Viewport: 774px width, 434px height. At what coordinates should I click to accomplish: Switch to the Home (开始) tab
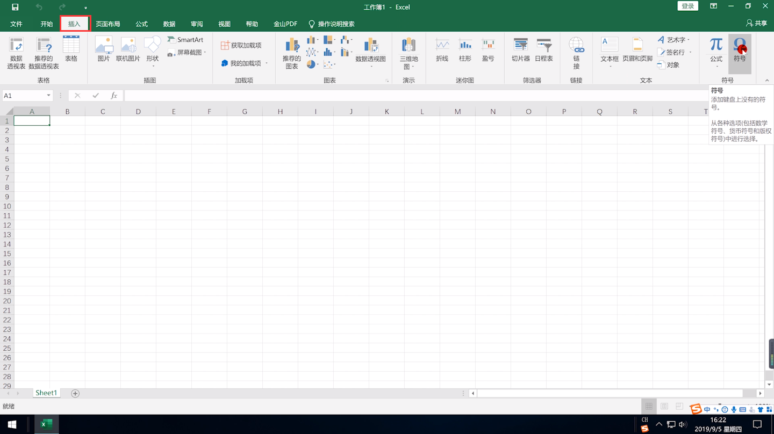click(46, 24)
